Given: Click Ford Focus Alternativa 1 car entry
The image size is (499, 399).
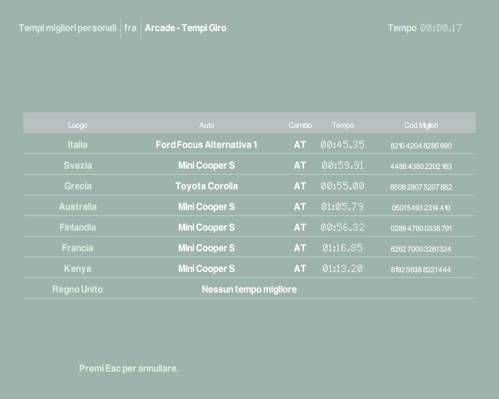Looking at the screenshot, I should tap(207, 145).
